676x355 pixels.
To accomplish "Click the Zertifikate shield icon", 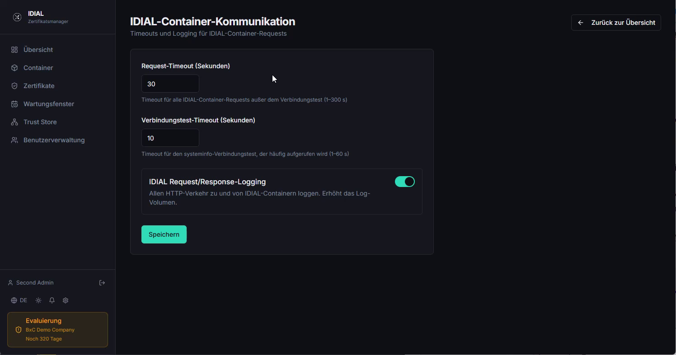I will tap(14, 86).
